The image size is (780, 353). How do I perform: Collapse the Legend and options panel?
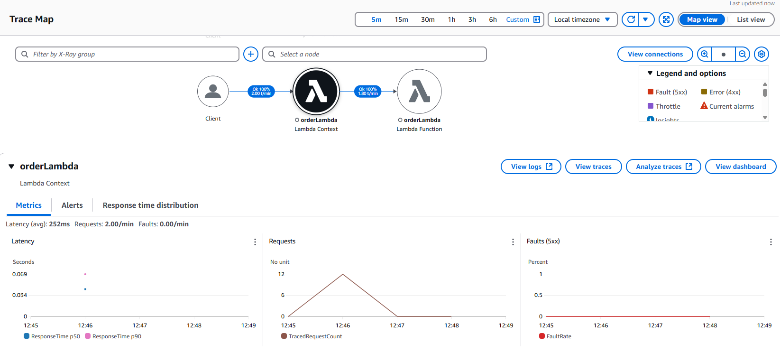click(x=650, y=73)
